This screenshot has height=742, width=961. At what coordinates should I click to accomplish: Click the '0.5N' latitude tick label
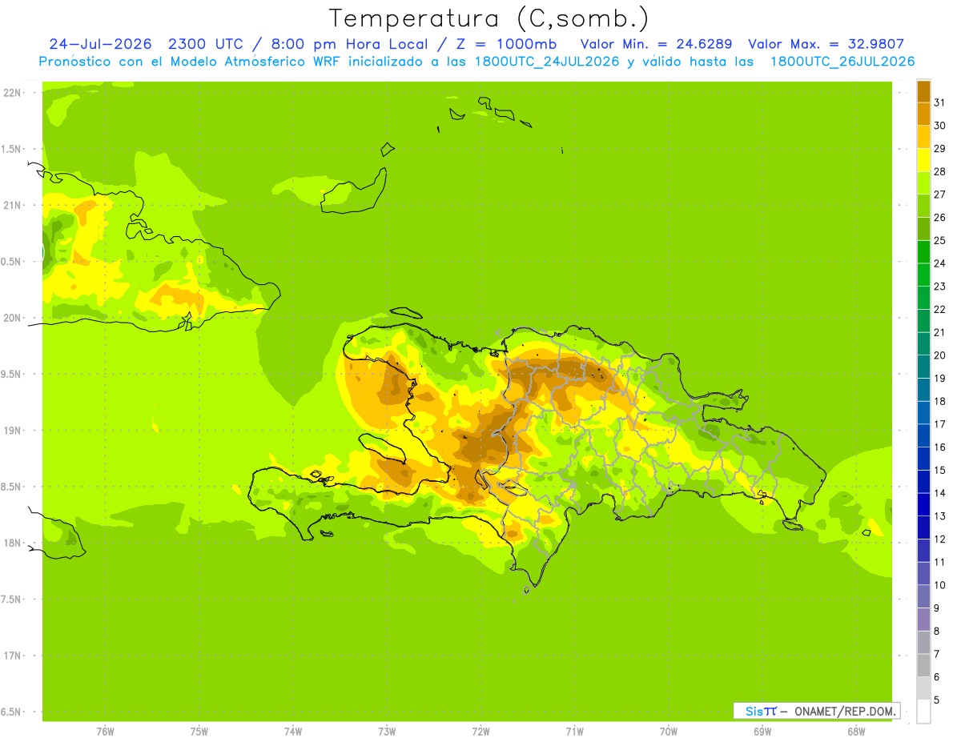click(12, 262)
